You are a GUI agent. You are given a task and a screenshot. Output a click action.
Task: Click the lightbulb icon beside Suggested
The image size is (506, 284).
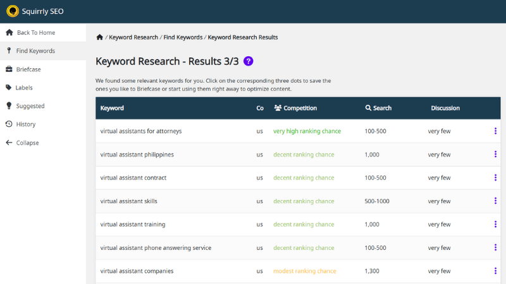(x=9, y=105)
